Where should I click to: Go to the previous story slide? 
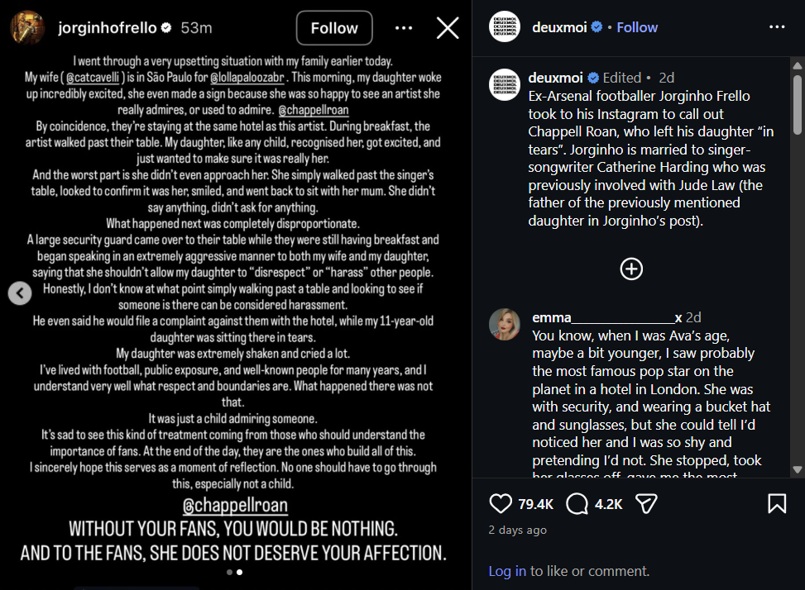tap(20, 293)
